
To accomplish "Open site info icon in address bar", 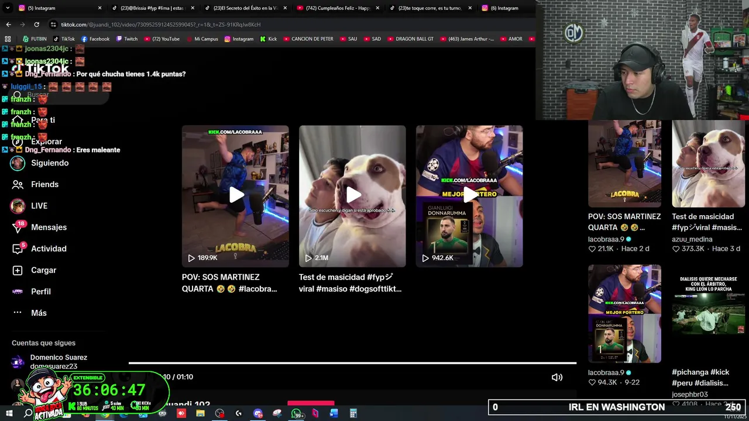I will pos(53,25).
